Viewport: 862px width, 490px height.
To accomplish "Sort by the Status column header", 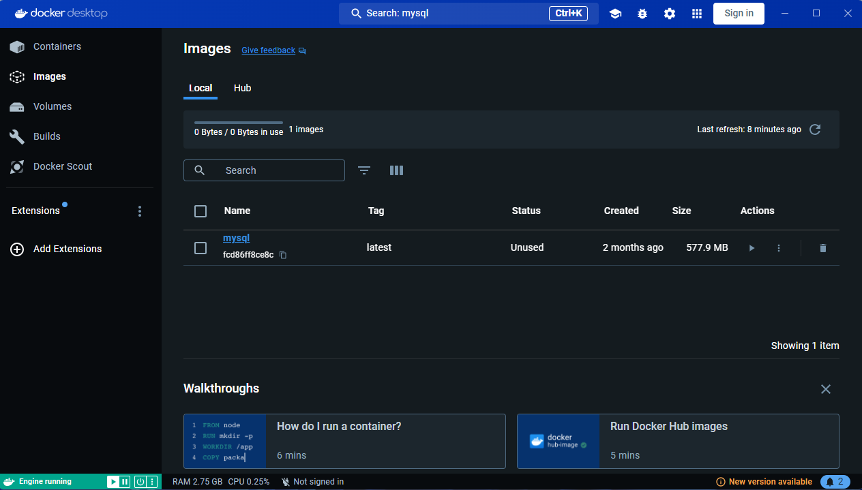I will click(x=526, y=211).
